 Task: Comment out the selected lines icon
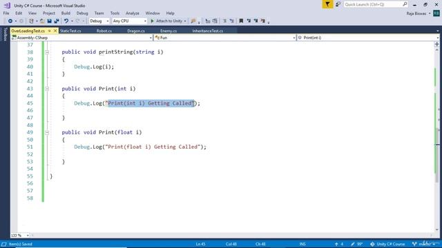coord(224,21)
